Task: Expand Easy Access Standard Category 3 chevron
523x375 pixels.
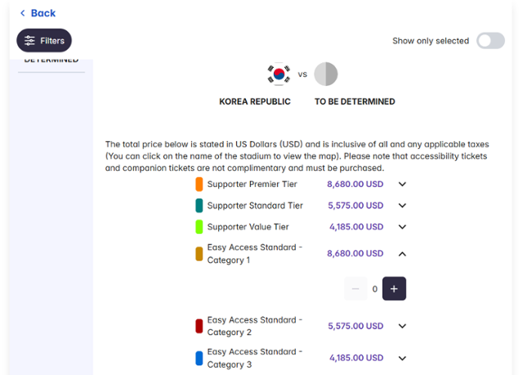Action: coord(402,358)
